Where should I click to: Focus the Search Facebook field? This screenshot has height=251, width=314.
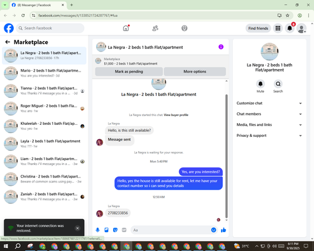(x=50, y=28)
